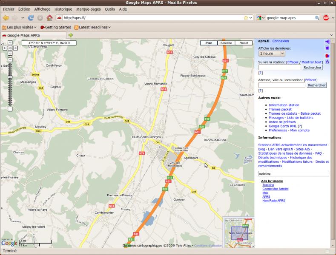The height and width of the screenshot is (255, 336).
Task: Click Rechercher next to station field
Action: pos(313,68)
